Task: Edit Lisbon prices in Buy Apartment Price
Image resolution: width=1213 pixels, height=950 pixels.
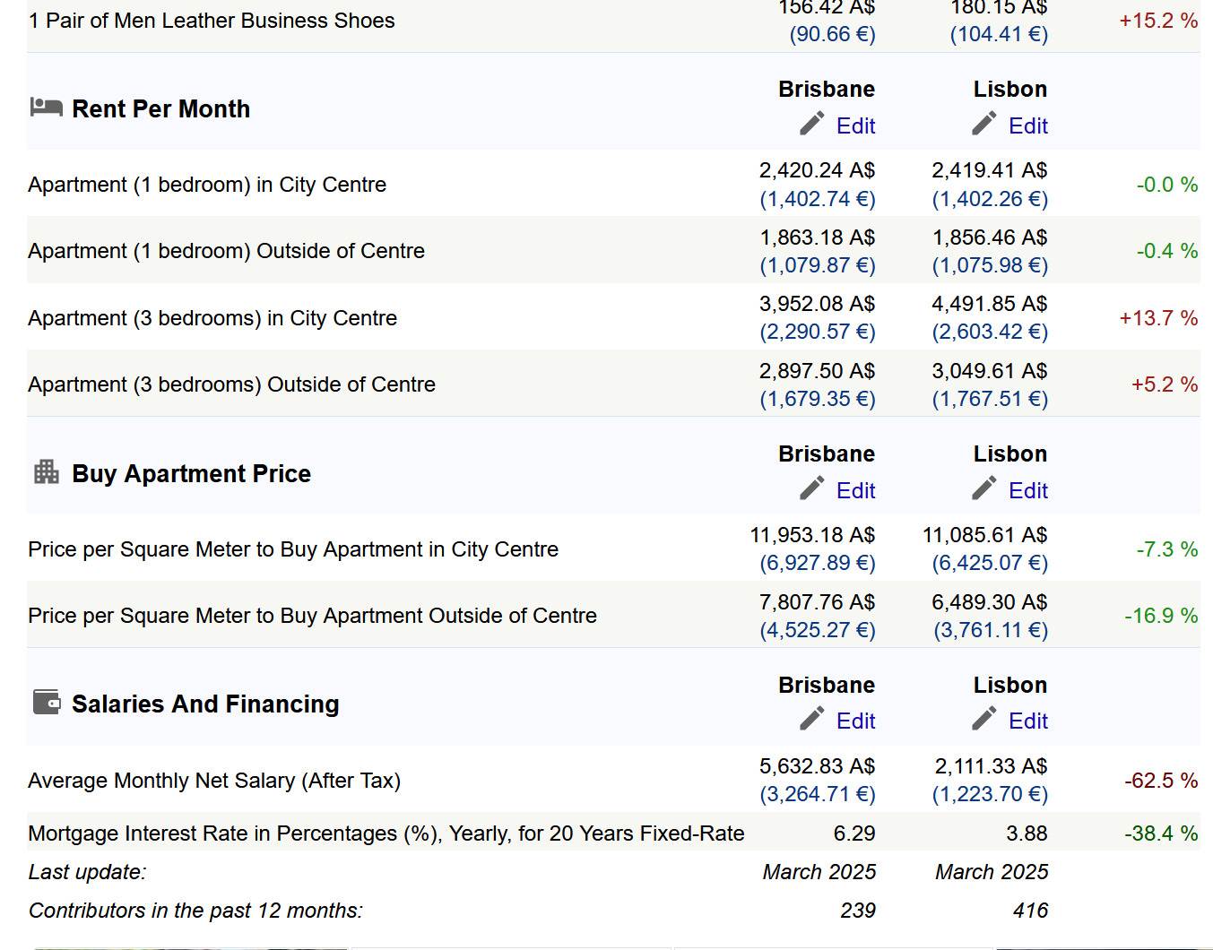Action: [1027, 491]
